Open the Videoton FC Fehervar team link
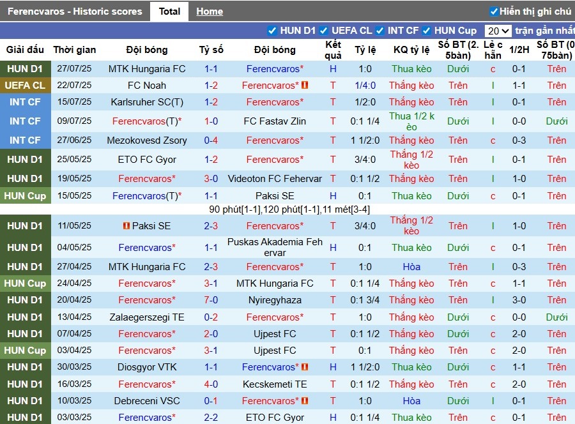The image size is (575, 424). coord(275,178)
